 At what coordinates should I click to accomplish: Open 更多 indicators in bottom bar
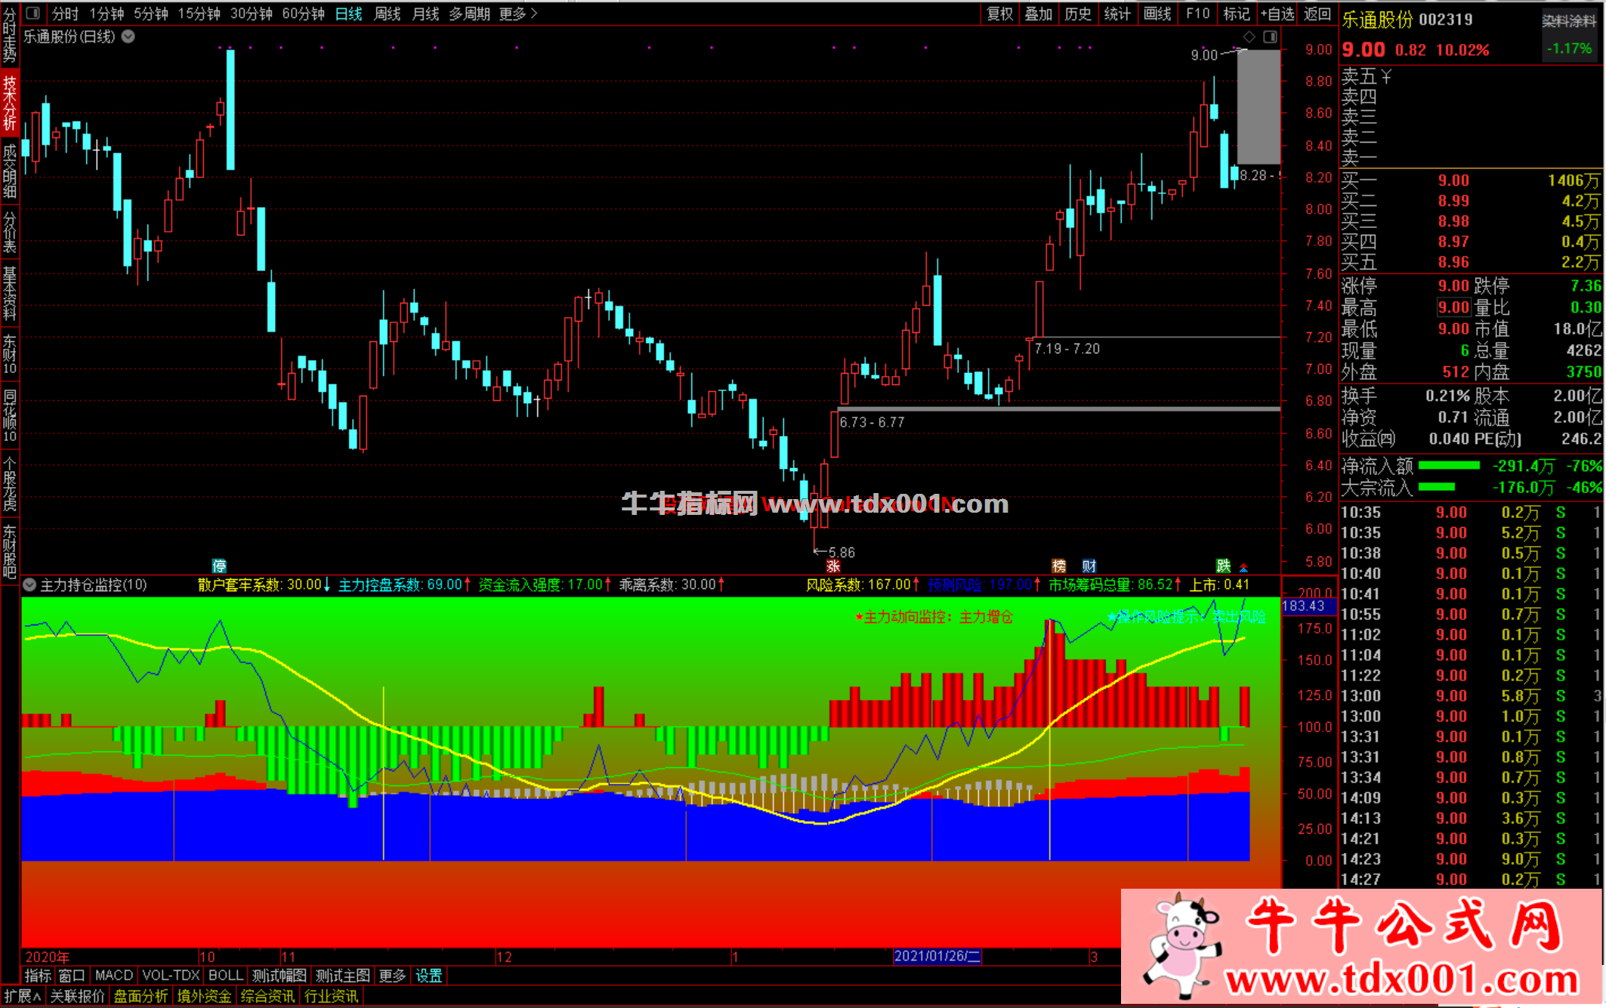392,976
